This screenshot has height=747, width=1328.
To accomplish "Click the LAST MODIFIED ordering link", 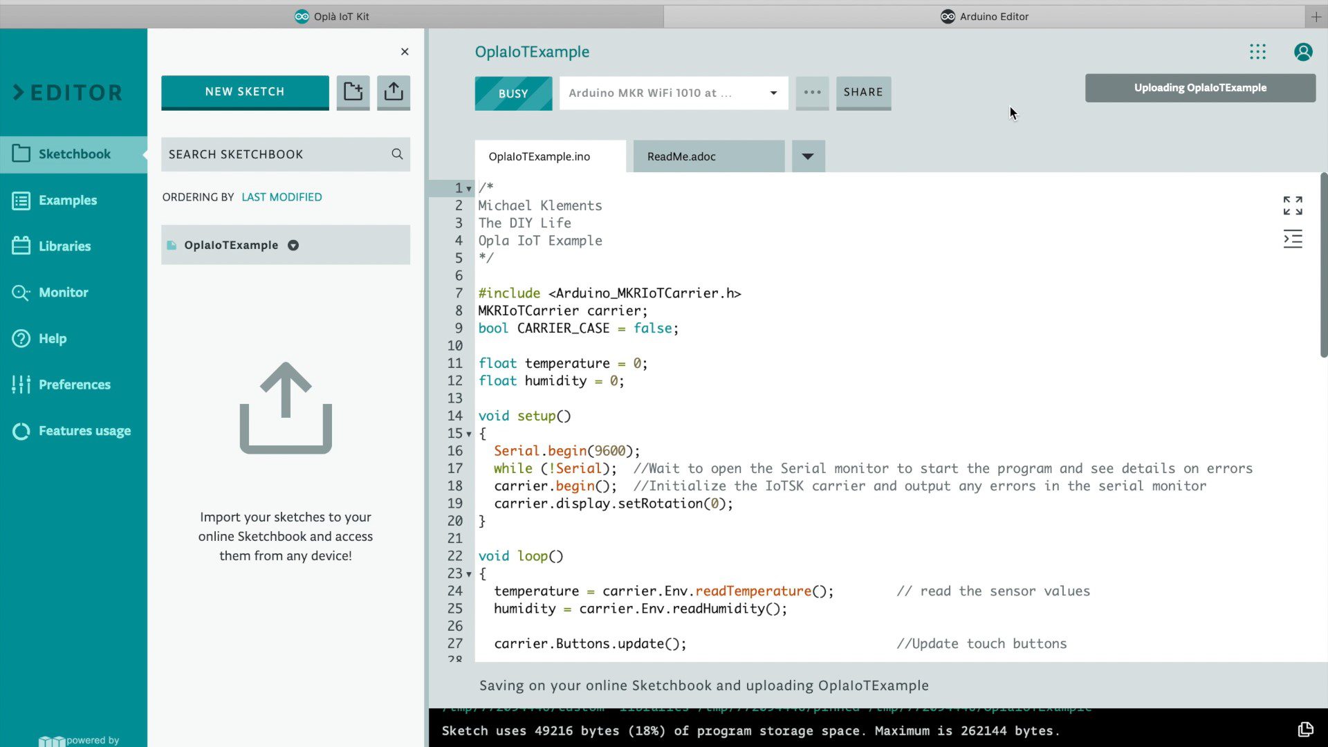I will 282,197.
